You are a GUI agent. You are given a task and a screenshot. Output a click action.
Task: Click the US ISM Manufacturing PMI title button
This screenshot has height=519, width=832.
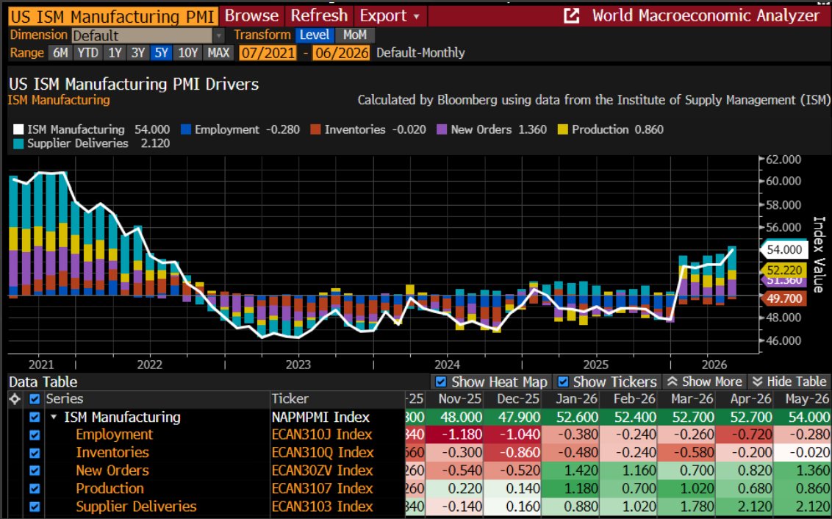113,16
